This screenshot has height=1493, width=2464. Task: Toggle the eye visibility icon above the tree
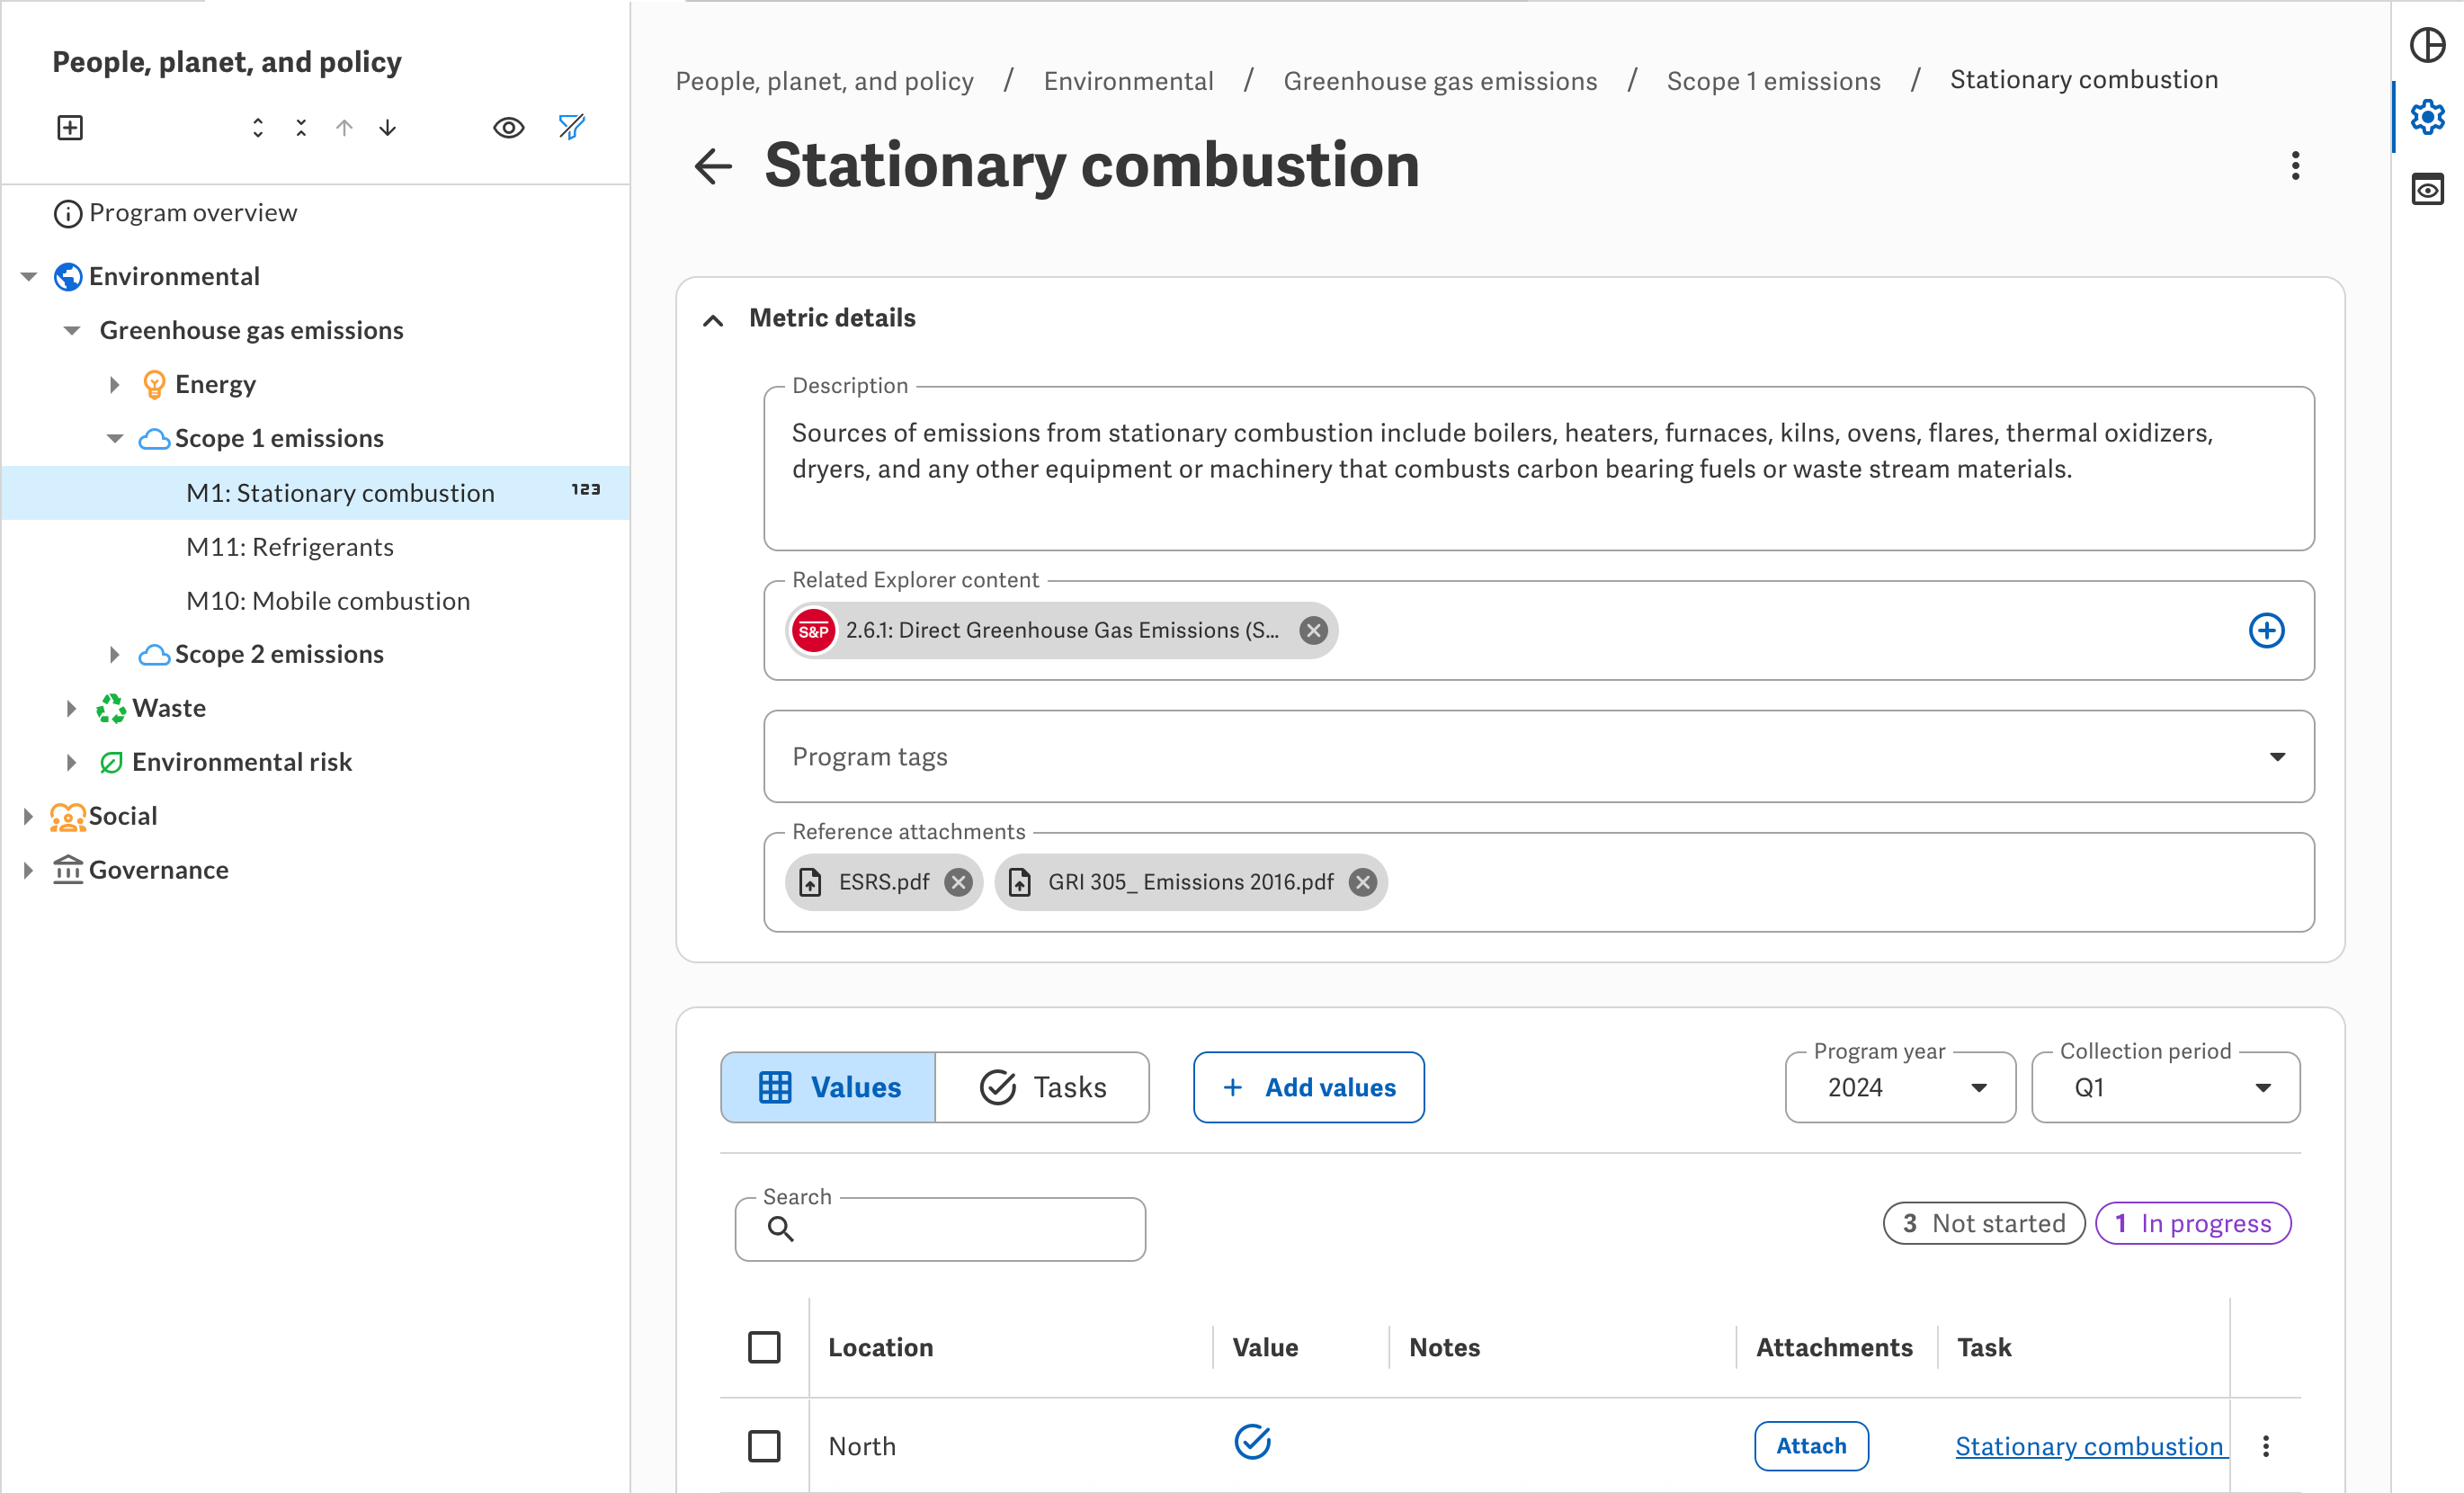click(x=509, y=127)
